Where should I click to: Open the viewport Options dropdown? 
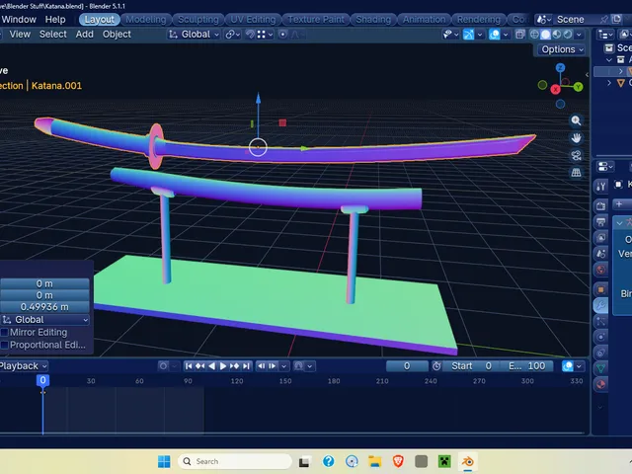[x=562, y=49]
